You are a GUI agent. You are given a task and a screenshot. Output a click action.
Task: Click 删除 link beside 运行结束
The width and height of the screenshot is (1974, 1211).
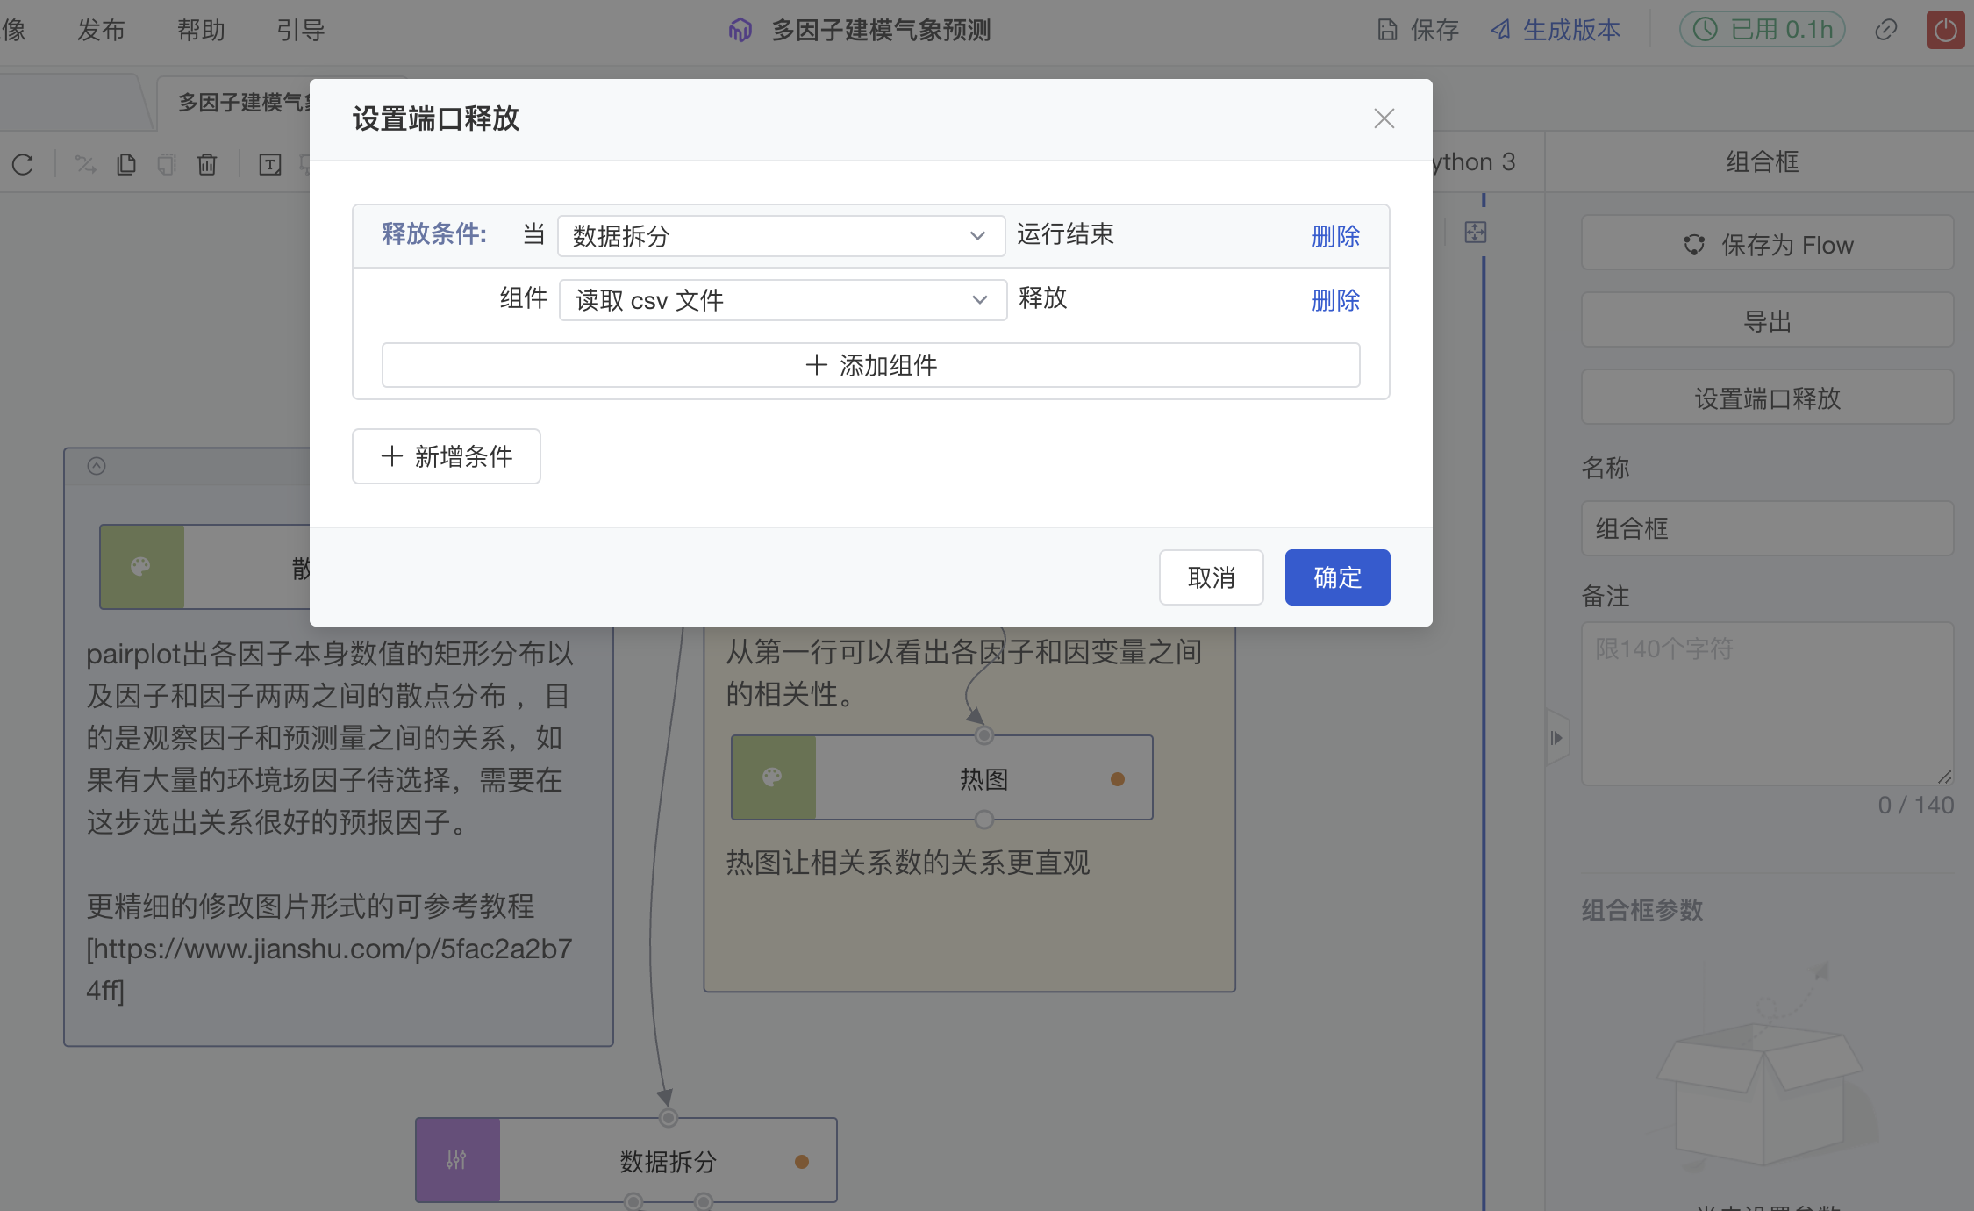click(1335, 236)
